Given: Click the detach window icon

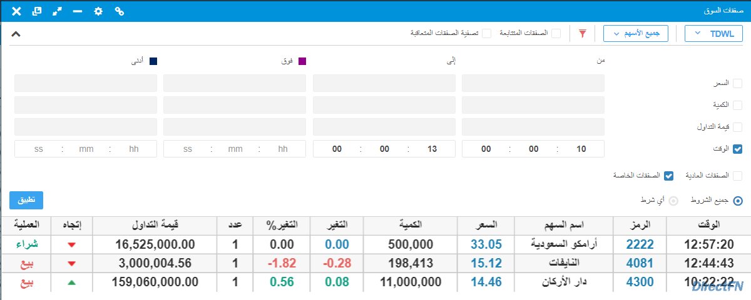Looking at the screenshot, I should (37, 11).
